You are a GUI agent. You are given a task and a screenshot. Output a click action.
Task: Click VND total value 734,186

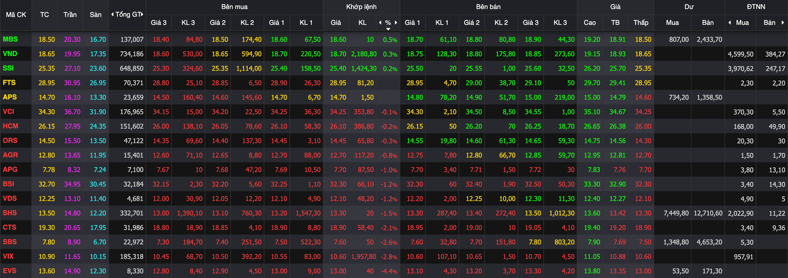[132, 54]
